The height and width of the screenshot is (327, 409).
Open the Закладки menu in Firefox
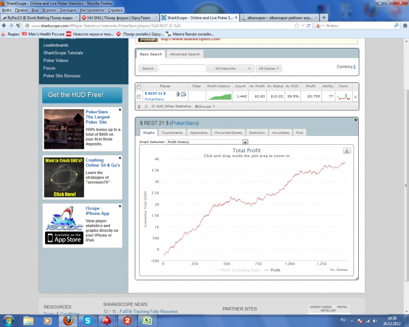[x=68, y=10]
